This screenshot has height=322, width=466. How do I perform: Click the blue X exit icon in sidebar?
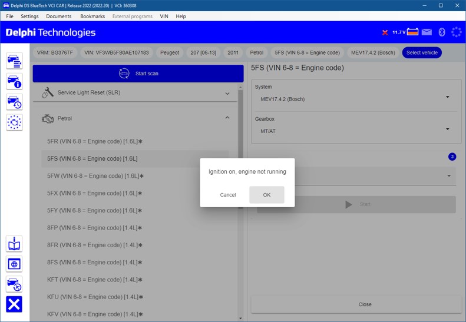coord(14,304)
